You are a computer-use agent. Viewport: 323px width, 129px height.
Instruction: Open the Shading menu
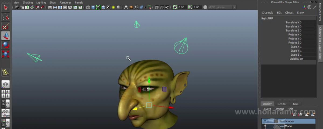[28, 2]
